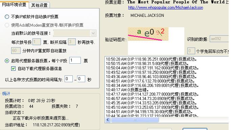Click the 投票对象 MICHAEL JACKSON text
The image size is (231, 130).
pyautogui.click(x=147, y=15)
